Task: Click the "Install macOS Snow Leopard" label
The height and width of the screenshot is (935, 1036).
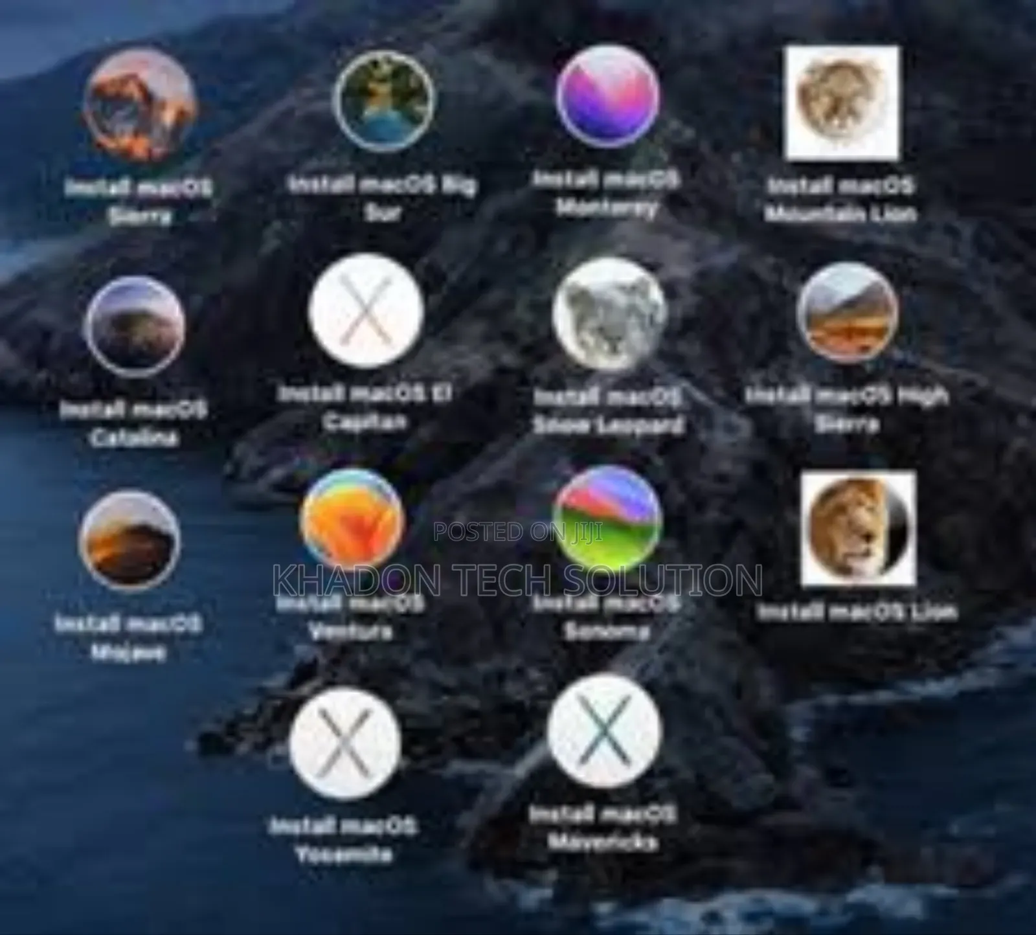Action: tap(608, 411)
